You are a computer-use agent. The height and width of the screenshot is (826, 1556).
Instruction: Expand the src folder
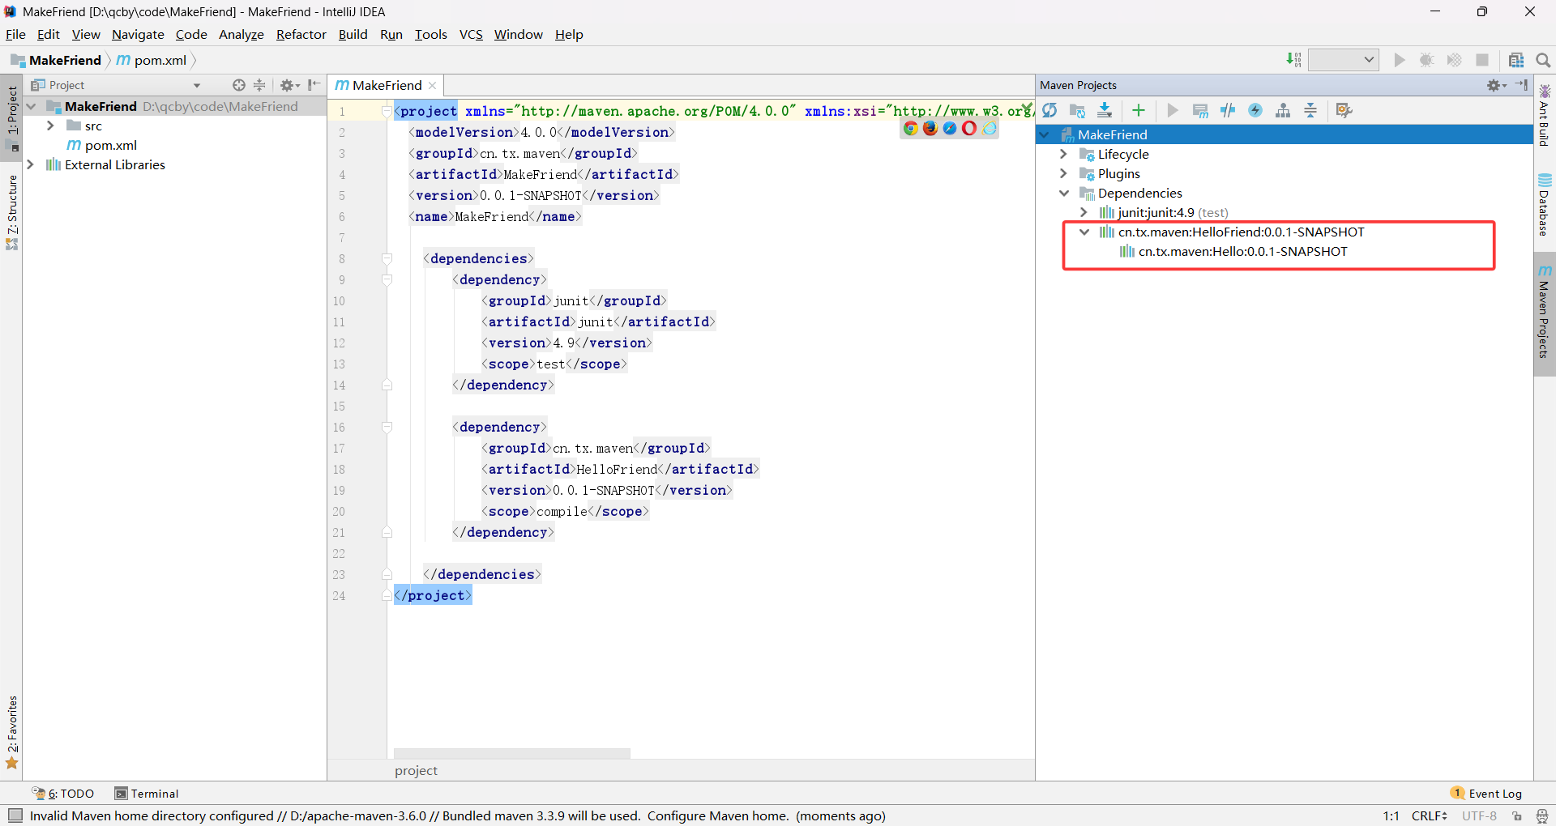click(x=50, y=126)
